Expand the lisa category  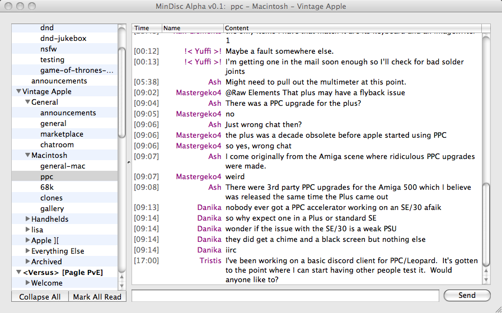coord(28,230)
